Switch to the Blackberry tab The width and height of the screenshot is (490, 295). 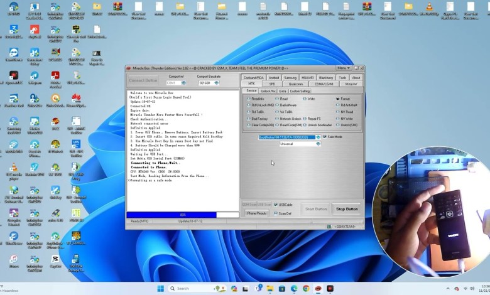(x=326, y=78)
